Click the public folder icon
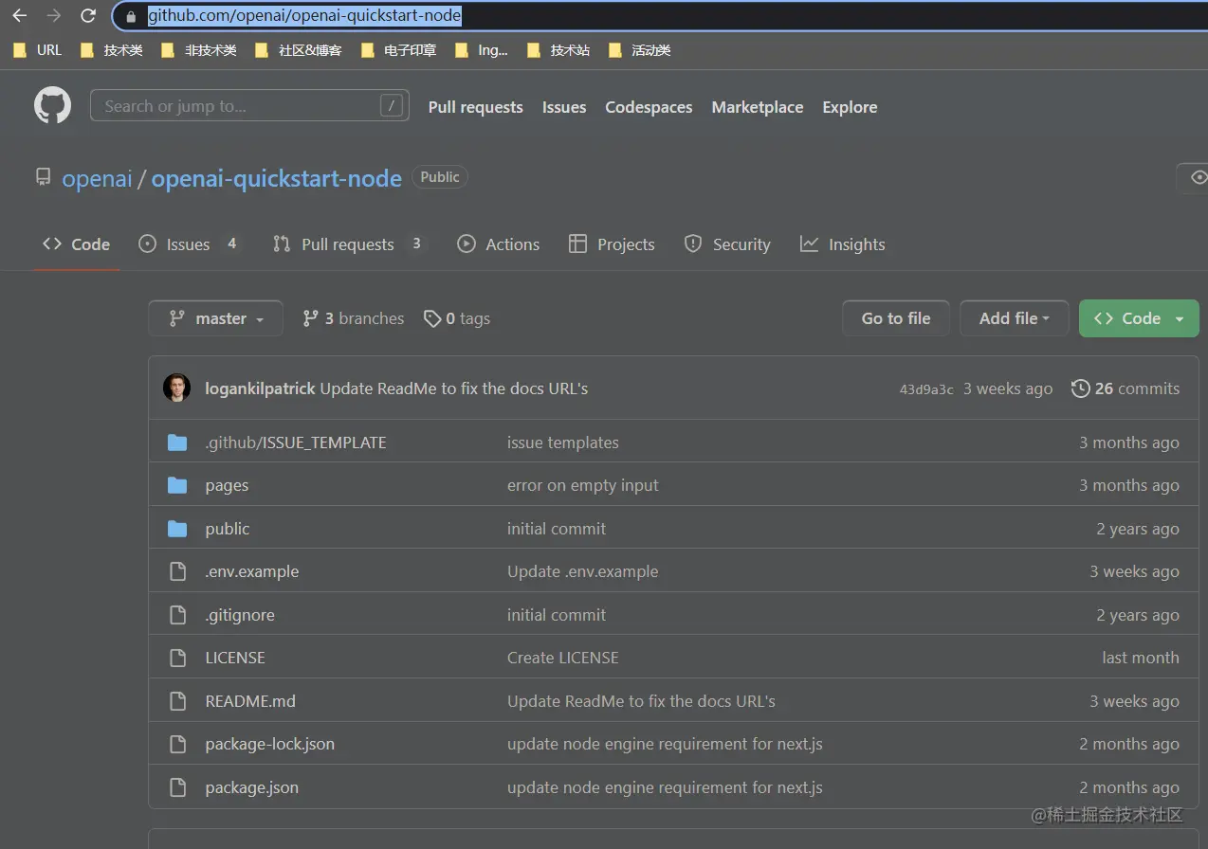Screen dimensions: 1208x849 point(177,529)
